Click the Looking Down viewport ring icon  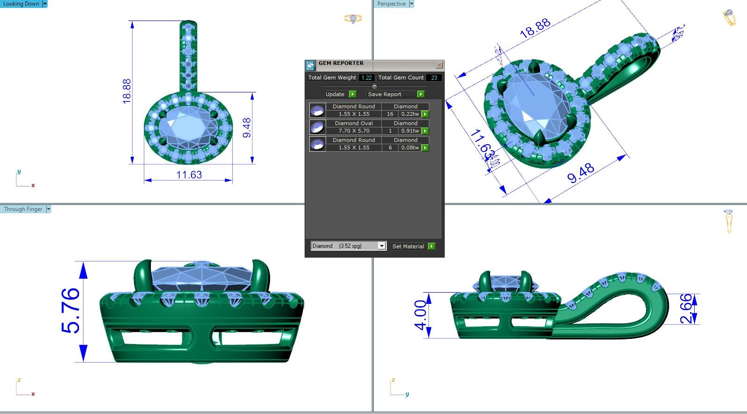click(353, 19)
